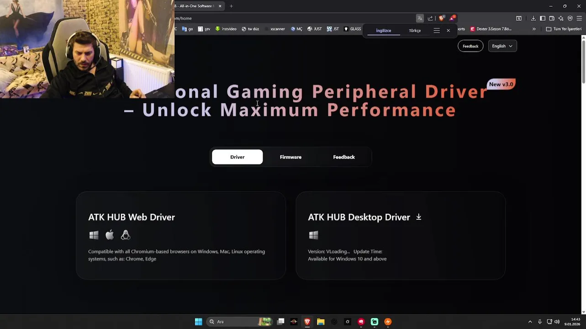Open the Leo AI sparkle icon
Viewport: 586px width, 329px height.
(561, 18)
